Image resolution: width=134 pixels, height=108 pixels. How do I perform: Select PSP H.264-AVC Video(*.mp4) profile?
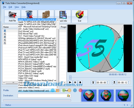click(37, 73)
